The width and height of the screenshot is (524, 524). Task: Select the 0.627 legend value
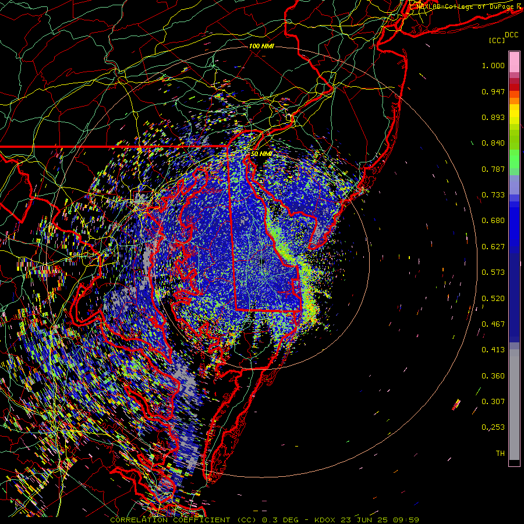click(x=493, y=247)
